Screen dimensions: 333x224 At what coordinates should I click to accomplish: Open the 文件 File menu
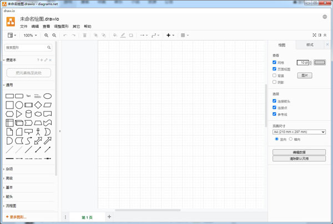tap(23, 26)
